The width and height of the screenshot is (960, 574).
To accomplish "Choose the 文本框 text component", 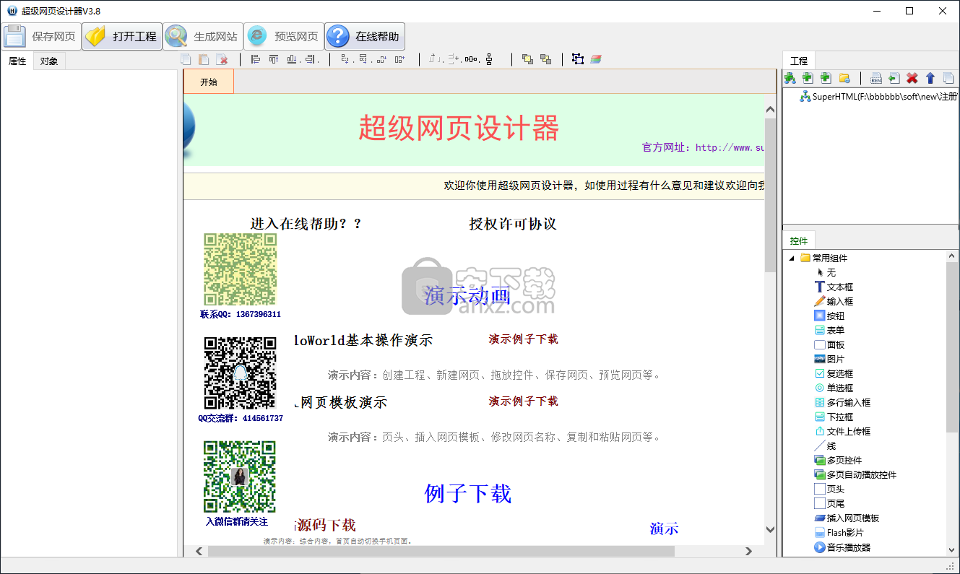I will click(834, 287).
